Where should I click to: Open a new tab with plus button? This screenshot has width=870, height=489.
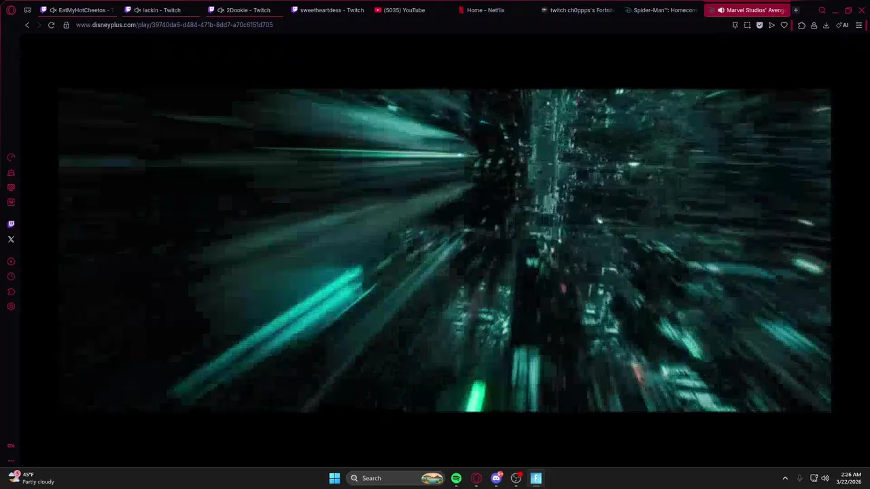796,10
